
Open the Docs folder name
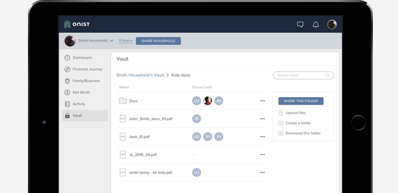click(133, 101)
